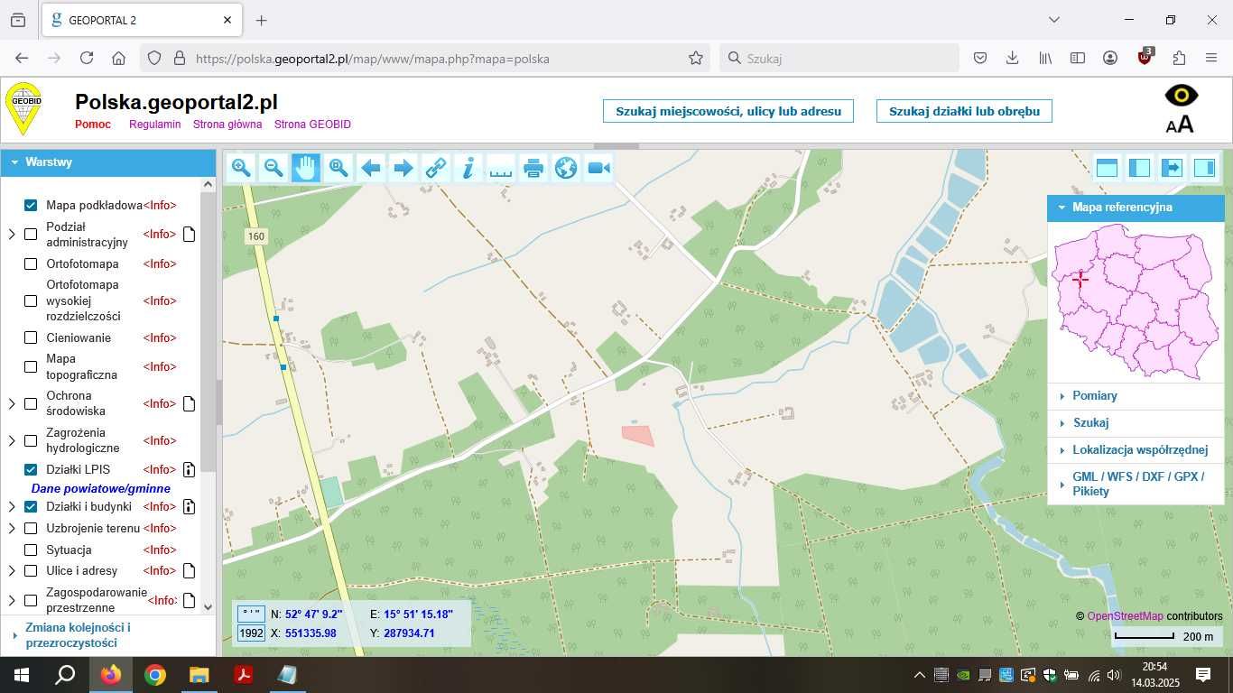Click Szukaj działki lub obrębu button
Viewport: 1233px width, 693px height.
(964, 111)
